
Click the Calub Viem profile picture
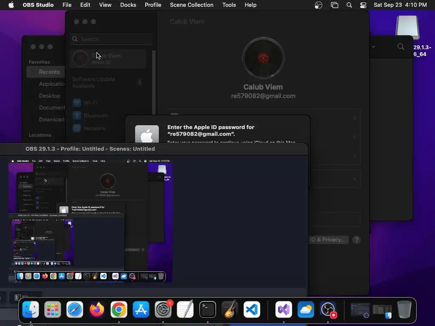point(263,58)
